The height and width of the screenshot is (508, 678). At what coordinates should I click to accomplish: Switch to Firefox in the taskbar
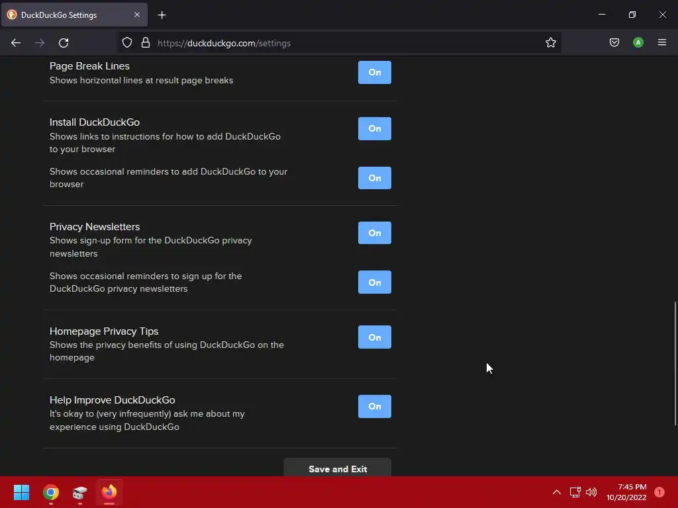point(109,492)
